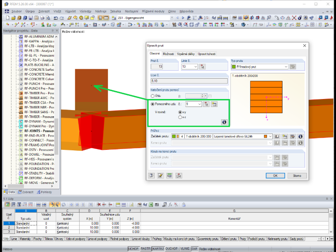Screen dimensions: 336x252
Task: Click the fourth icon in the dialog bottom row
Action: pyautogui.click(x=179, y=176)
